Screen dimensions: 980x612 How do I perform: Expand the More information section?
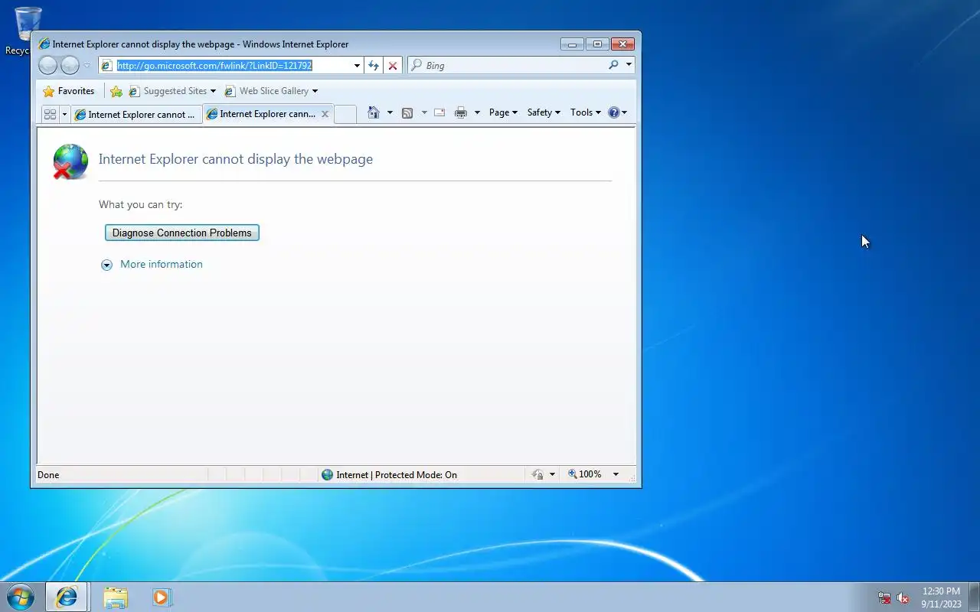click(x=106, y=265)
